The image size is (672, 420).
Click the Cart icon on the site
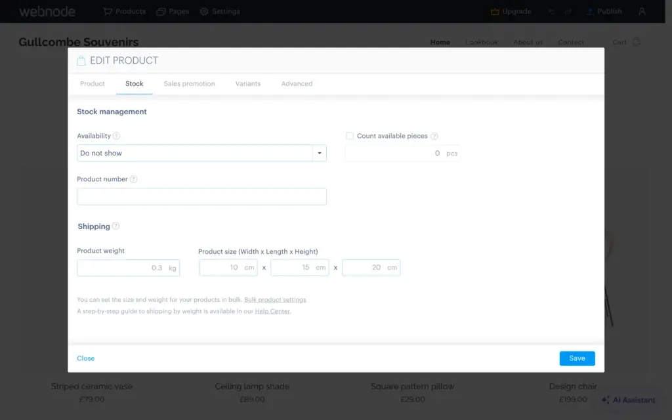coord(637,41)
